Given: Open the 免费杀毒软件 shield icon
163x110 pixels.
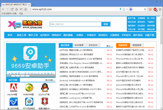Looking at the screenshot, I should (x=45, y=102).
